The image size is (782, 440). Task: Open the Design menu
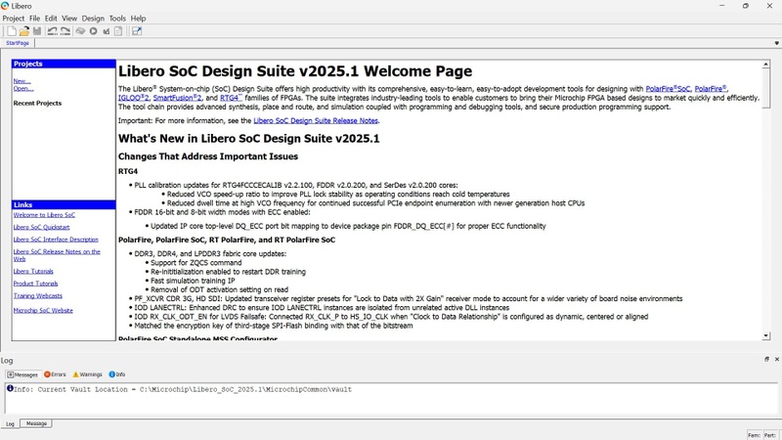click(93, 18)
